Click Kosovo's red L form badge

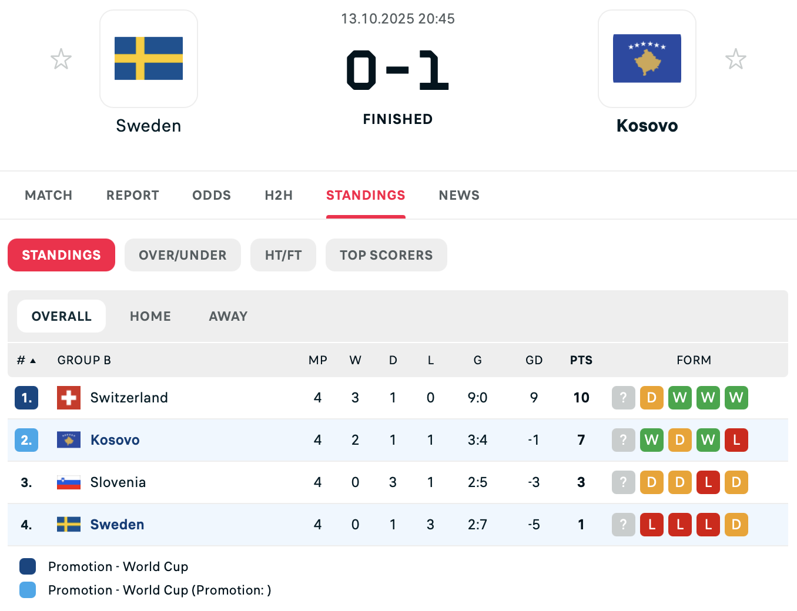click(736, 440)
